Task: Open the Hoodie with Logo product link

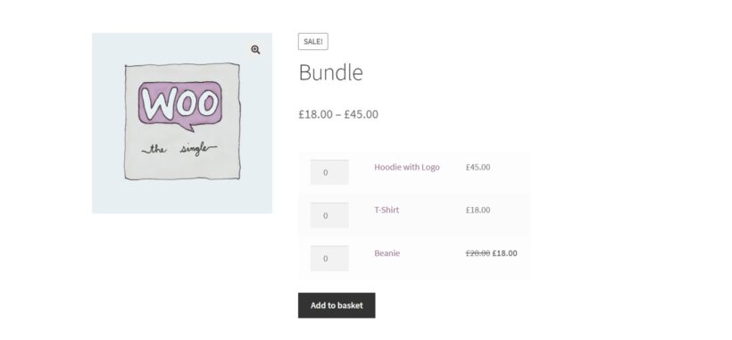Action: (406, 167)
